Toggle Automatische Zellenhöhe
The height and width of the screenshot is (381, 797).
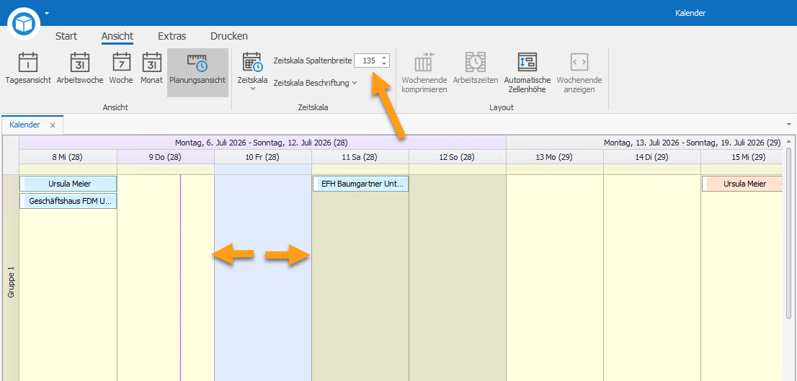coord(527,72)
